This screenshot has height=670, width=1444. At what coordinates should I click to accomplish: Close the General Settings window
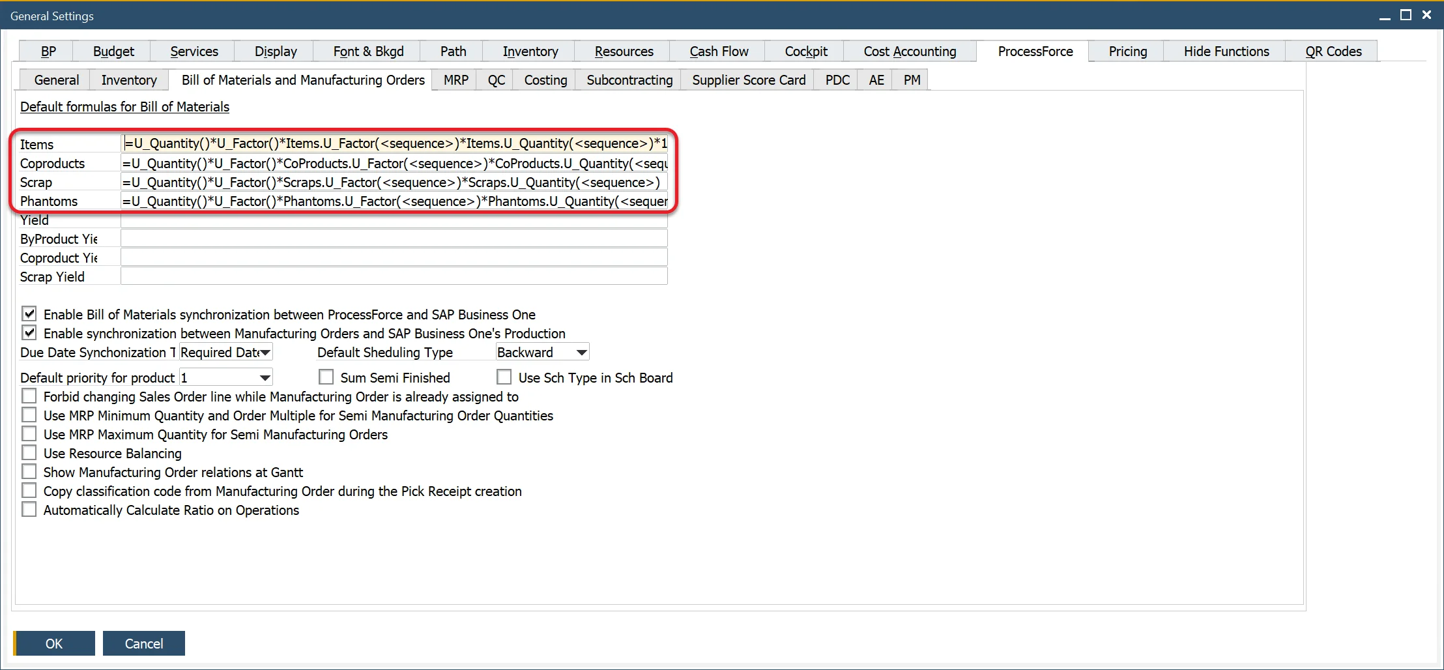1426,16
